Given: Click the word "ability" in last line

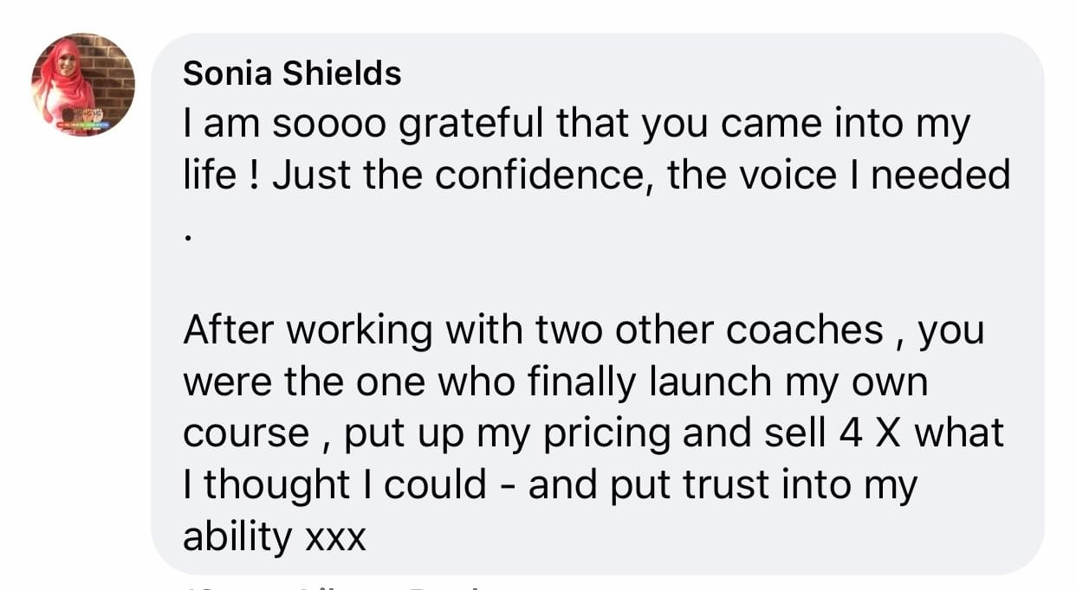Looking at the screenshot, I should (x=237, y=536).
